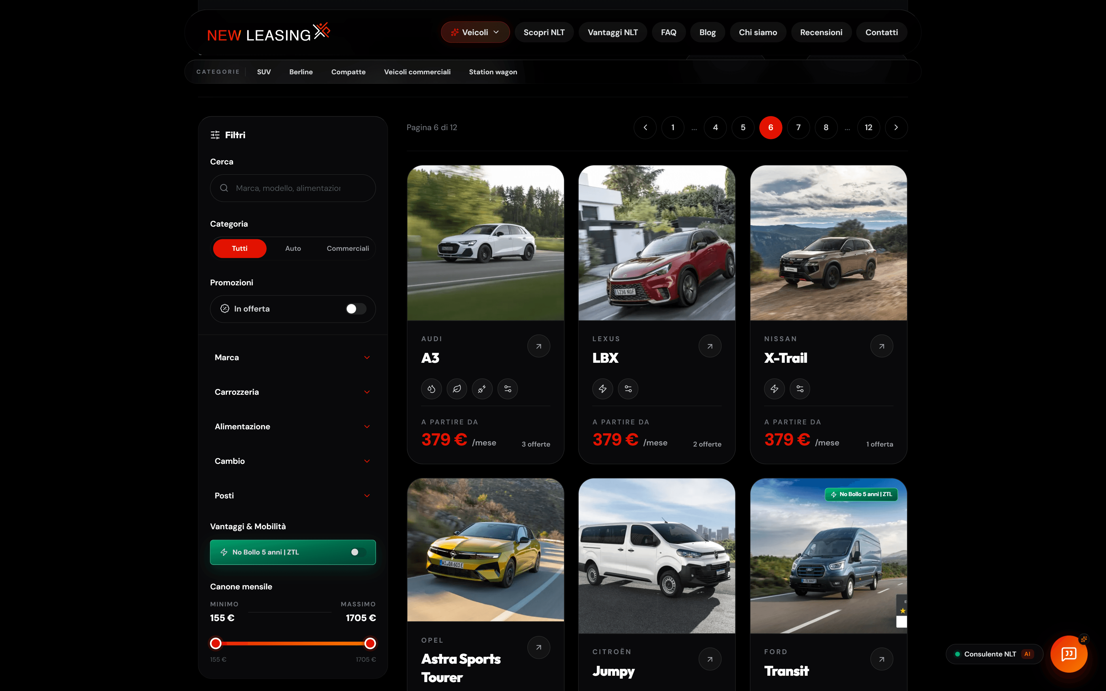Click maximum price slider handle
This screenshot has width=1106, height=691.
(370, 643)
